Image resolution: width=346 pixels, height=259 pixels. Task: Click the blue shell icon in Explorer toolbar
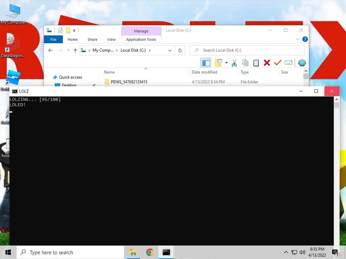(302, 63)
